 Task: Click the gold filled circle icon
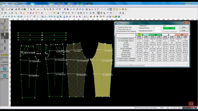(123, 9)
